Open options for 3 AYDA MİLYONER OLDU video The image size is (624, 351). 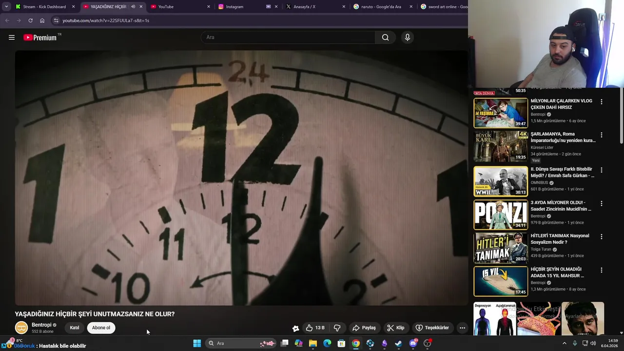tap(601, 203)
